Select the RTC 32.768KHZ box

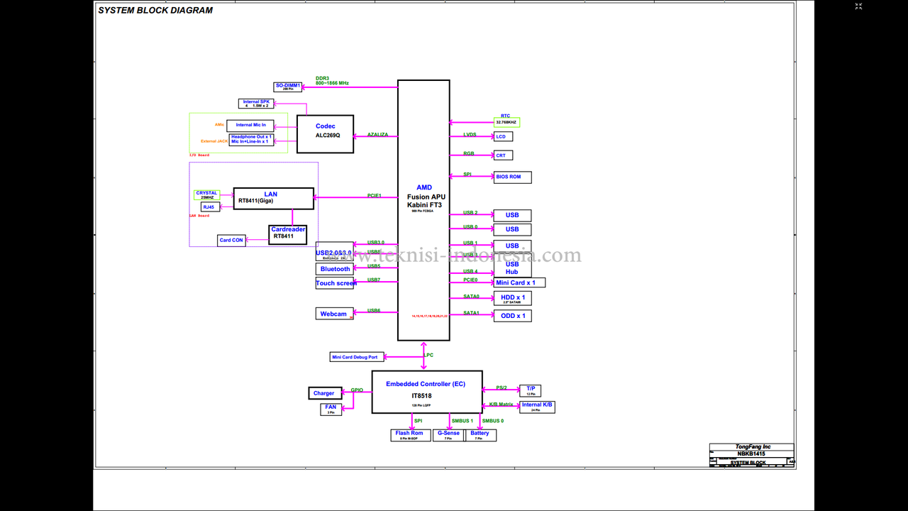point(506,122)
